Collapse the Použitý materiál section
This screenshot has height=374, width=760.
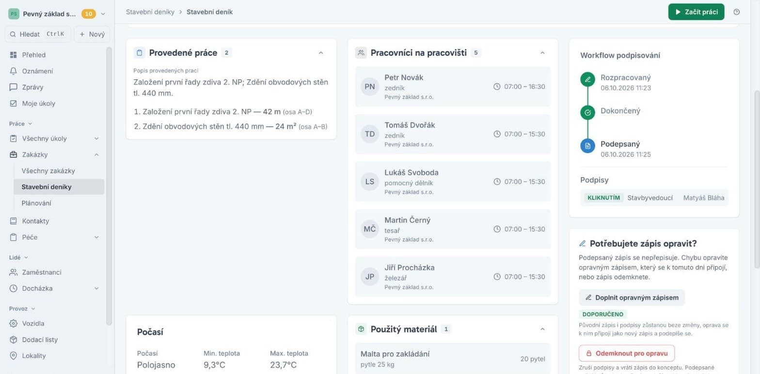pyautogui.click(x=542, y=329)
